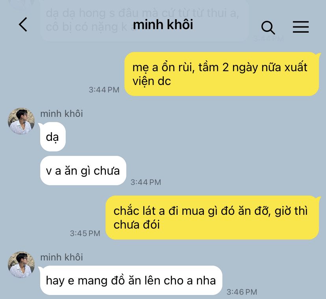
Task: Open the search magnifier icon
Action: point(268,28)
